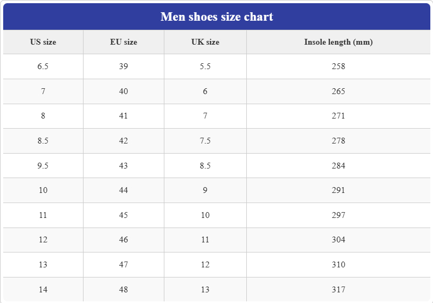The image size is (433, 303).
Task: Click EU size 40 cell
Action: click(x=123, y=91)
